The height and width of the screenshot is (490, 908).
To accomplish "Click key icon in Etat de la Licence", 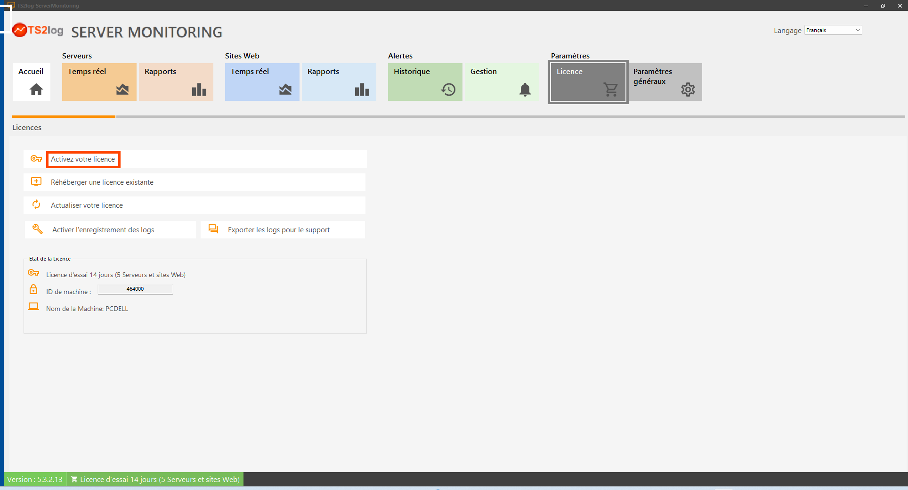I will point(33,273).
